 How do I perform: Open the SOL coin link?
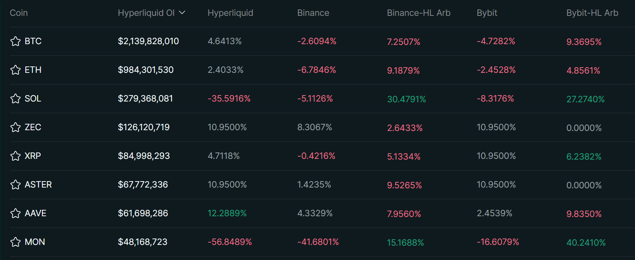coord(33,98)
